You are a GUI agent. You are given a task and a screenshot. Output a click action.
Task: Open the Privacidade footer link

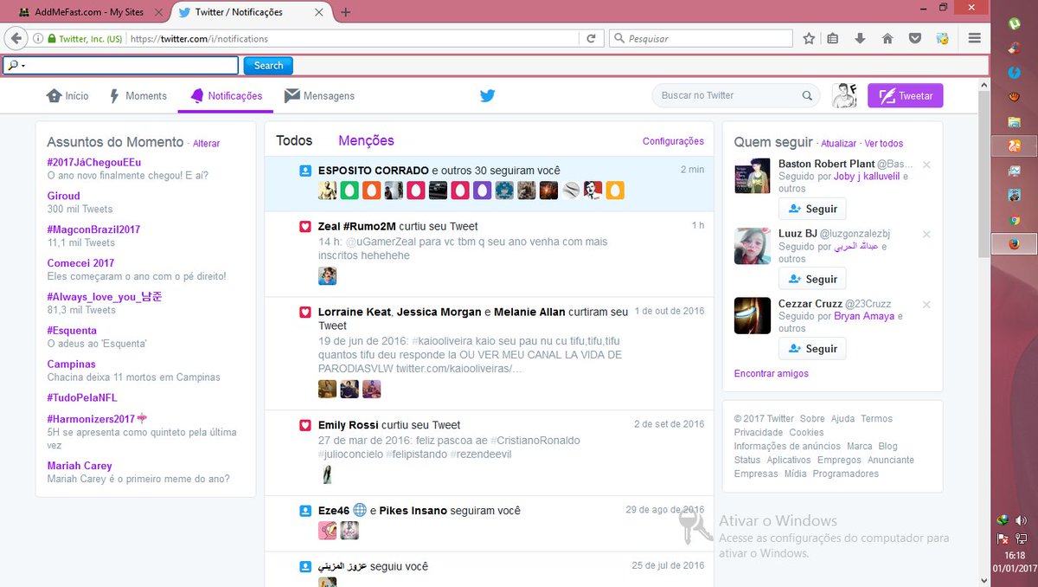pos(759,432)
